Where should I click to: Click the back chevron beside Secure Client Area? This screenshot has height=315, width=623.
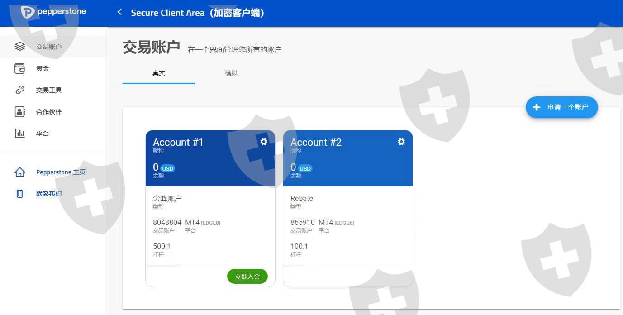click(x=119, y=12)
